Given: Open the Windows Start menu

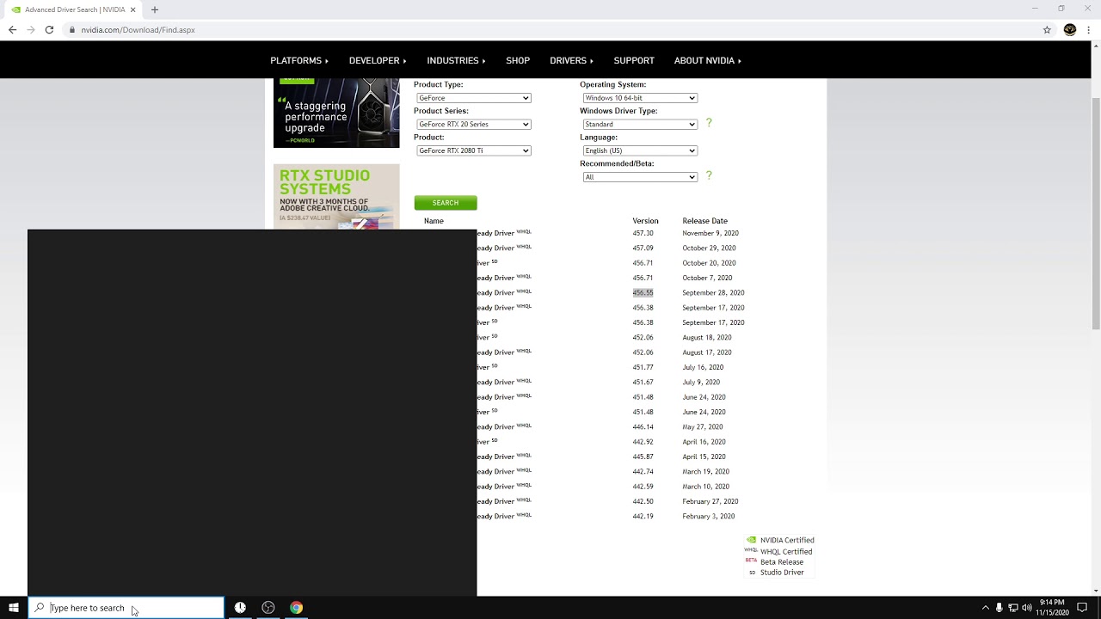Looking at the screenshot, I should 14,608.
